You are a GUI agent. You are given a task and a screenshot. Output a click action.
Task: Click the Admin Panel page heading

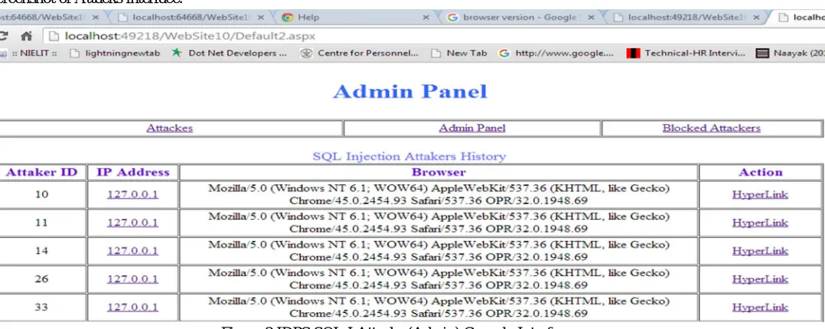pos(410,92)
